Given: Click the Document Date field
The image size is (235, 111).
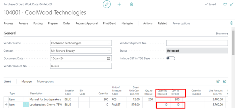Looking at the screenshot, I should pos(81,58).
